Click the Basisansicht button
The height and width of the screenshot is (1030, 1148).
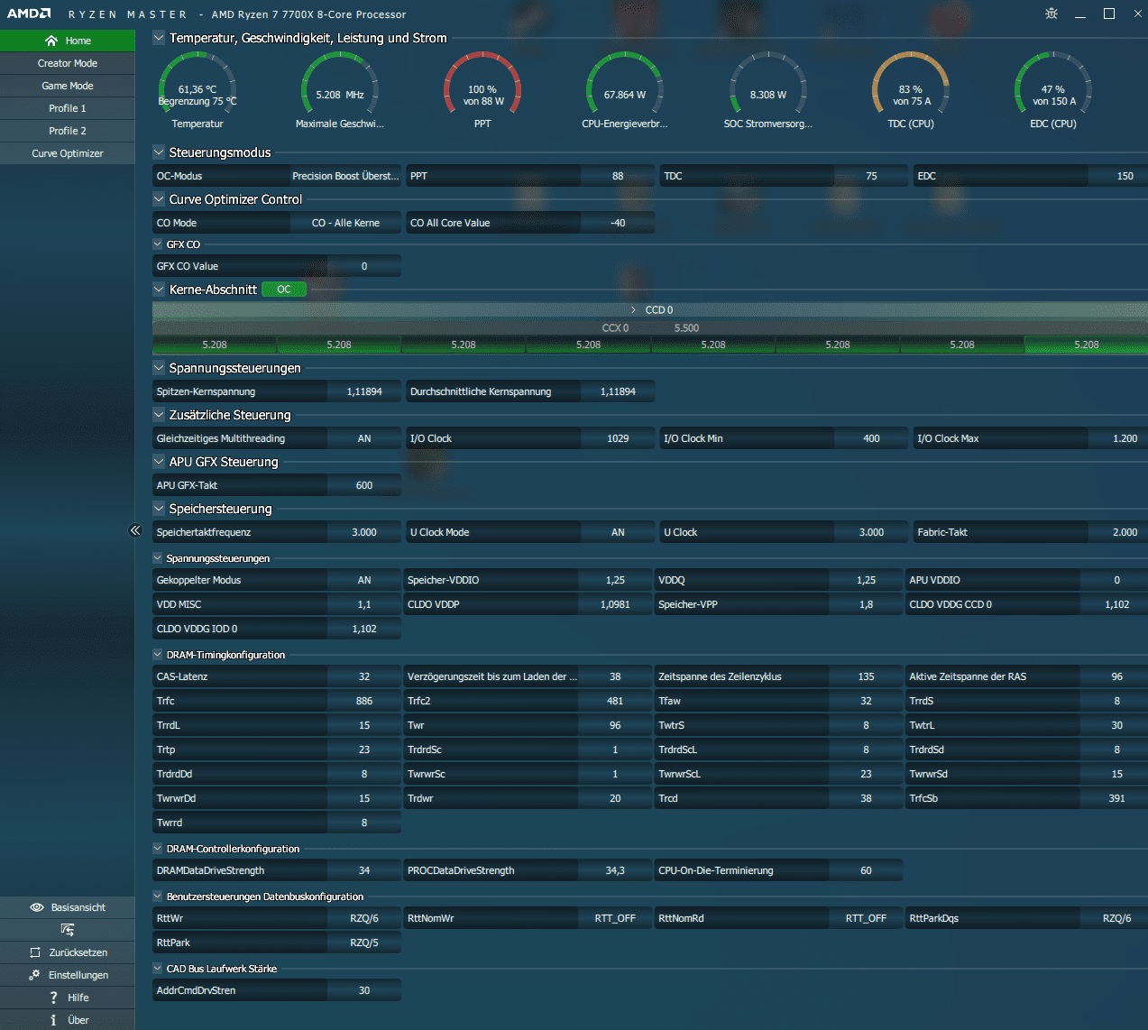tap(68, 907)
